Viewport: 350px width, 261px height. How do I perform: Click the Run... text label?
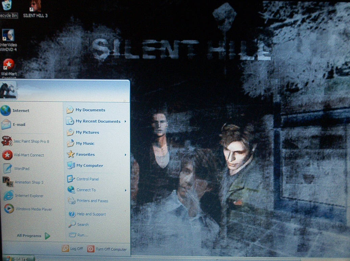click(82, 235)
